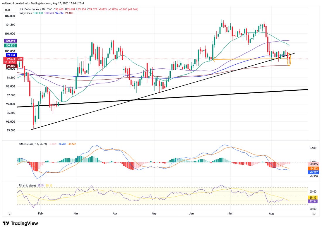The width and height of the screenshot is (322, 230).
Task: Click the Jul label on the time axis
Action: point(230,214)
